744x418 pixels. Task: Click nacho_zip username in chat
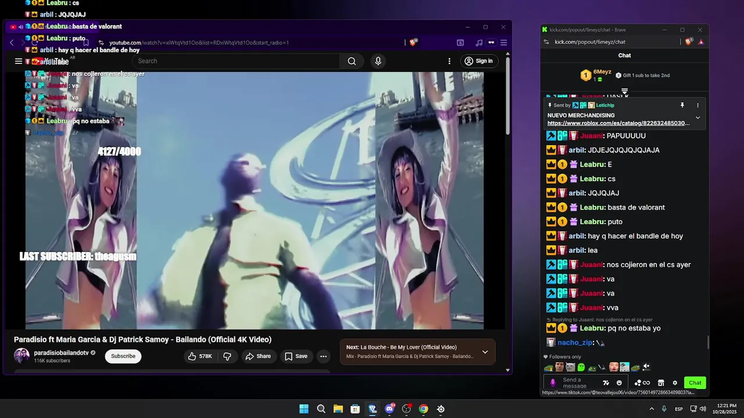(575, 343)
